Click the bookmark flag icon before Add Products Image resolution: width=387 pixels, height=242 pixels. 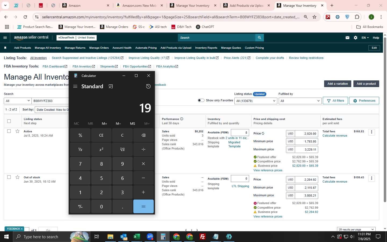point(5,48)
